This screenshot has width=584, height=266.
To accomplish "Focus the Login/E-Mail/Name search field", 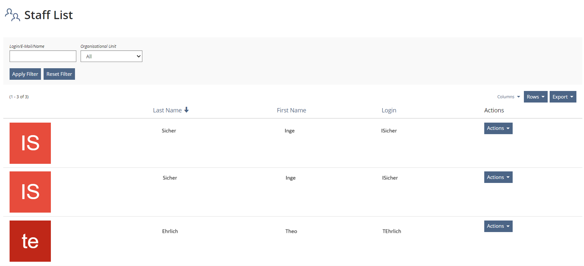I will coord(43,56).
